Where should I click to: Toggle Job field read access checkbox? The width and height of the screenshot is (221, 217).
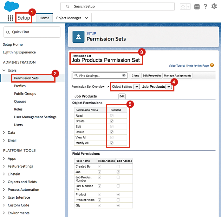coord(100,172)
